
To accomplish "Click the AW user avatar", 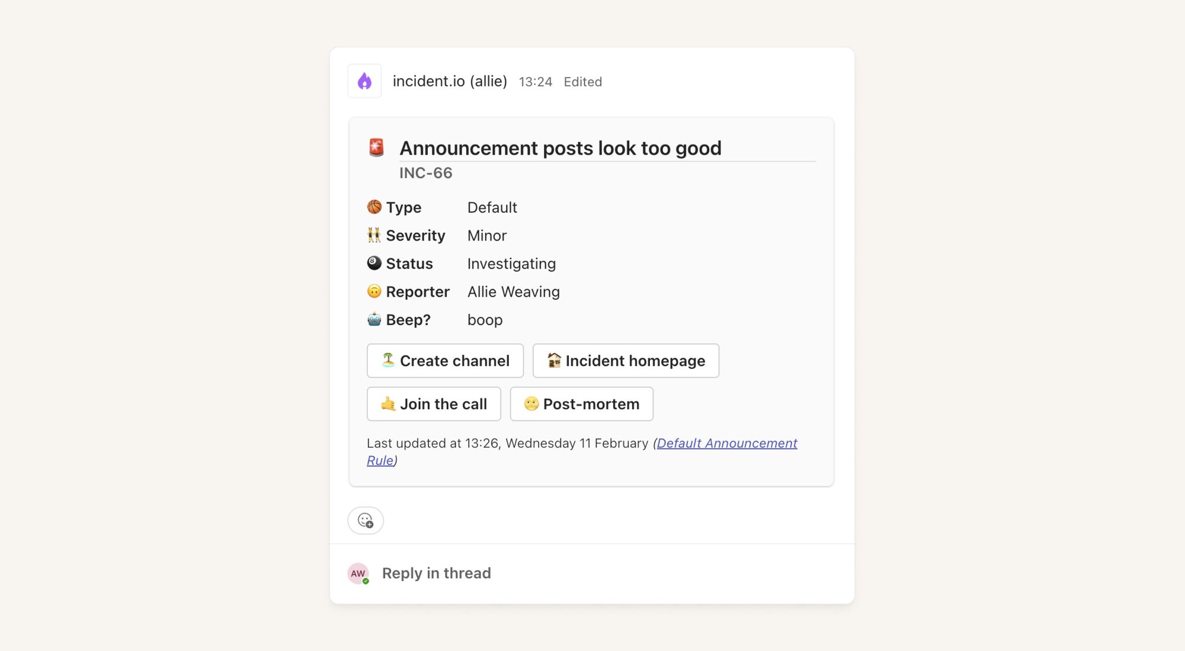I will (x=358, y=573).
